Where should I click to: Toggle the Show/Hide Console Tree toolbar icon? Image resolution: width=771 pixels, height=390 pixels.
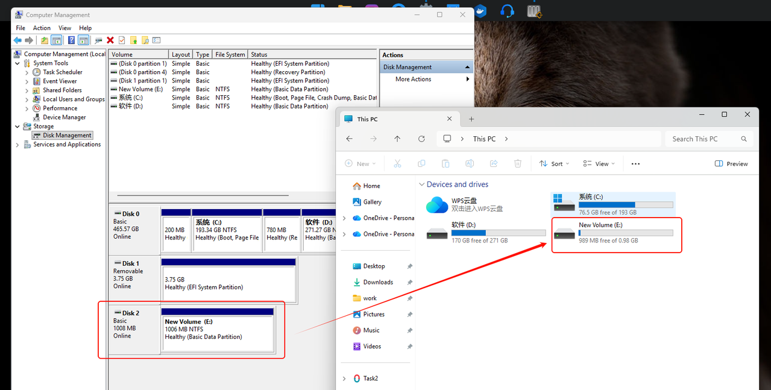coord(56,40)
